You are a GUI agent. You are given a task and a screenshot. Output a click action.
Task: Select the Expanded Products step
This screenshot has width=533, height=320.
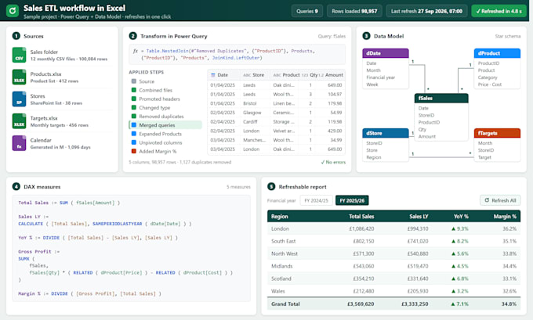point(165,134)
